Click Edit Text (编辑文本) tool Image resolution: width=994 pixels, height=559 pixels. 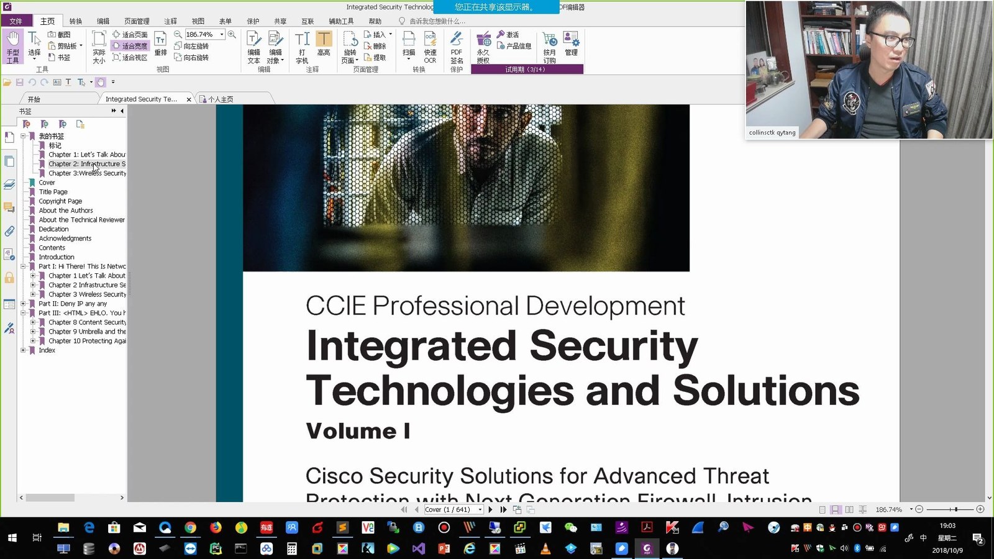pyautogui.click(x=254, y=47)
